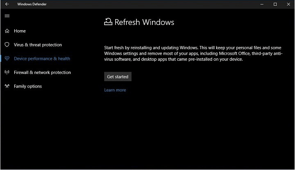
Task: Click the Refresh Windows heading text
Action: click(x=144, y=22)
